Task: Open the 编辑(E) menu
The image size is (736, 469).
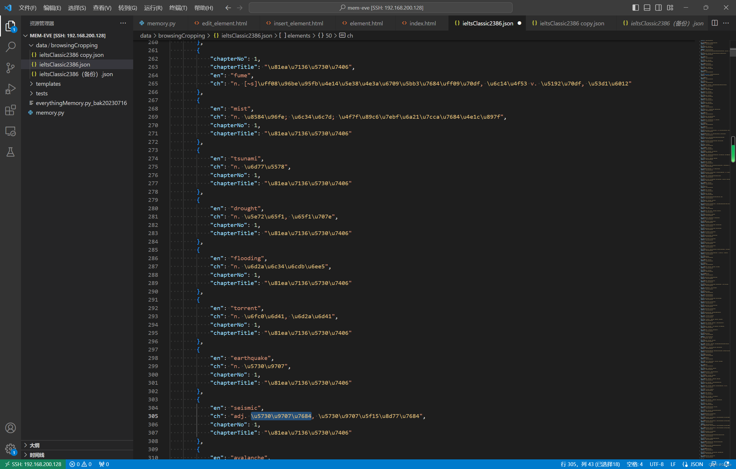Action: point(52,8)
